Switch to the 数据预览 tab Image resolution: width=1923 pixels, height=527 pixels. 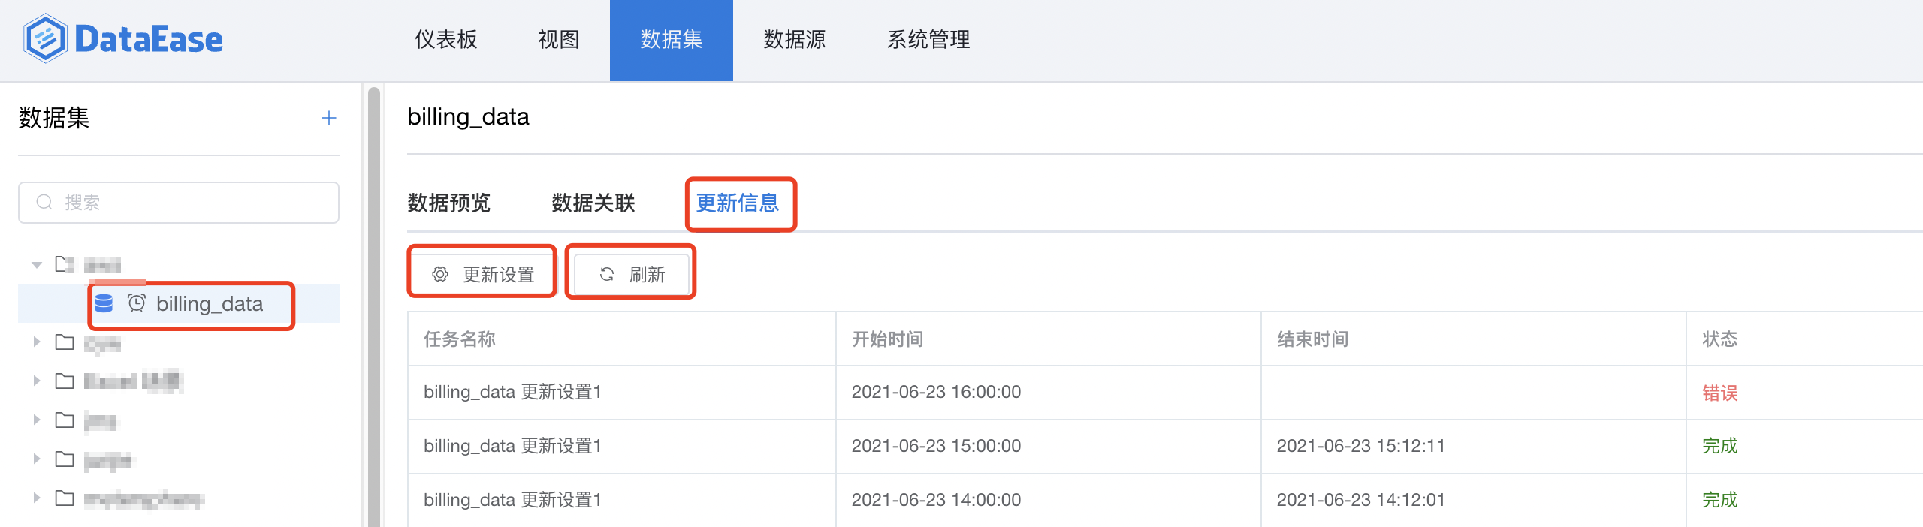[x=448, y=203]
